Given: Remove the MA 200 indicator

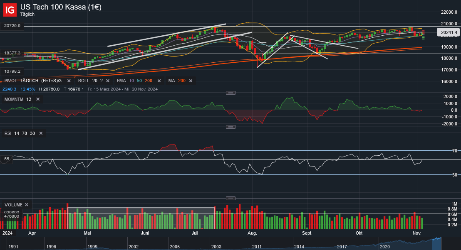Looking at the screenshot, I should coord(191,81).
